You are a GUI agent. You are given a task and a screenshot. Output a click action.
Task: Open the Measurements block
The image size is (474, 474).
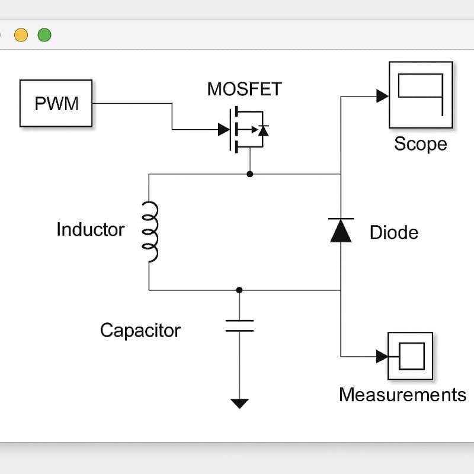(410, 356)
